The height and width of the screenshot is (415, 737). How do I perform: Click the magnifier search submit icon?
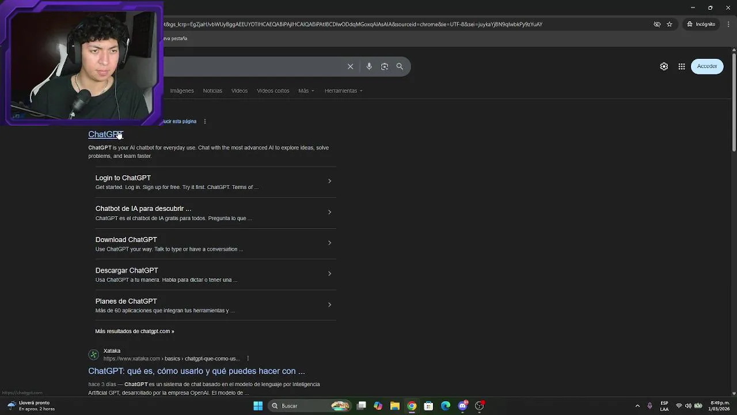400,66
